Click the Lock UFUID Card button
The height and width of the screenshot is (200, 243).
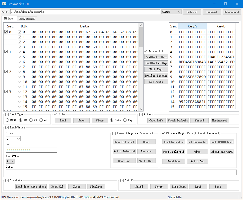(x=222, y=142)
